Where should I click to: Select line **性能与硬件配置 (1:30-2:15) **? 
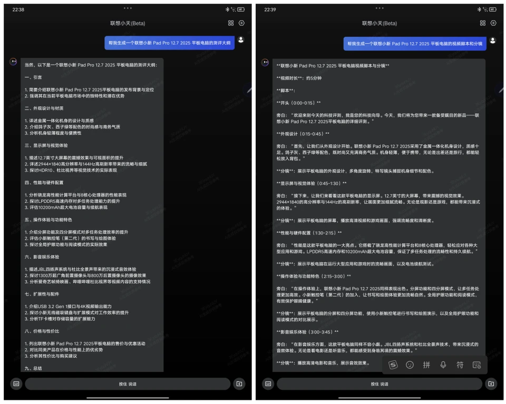point(309,233)
